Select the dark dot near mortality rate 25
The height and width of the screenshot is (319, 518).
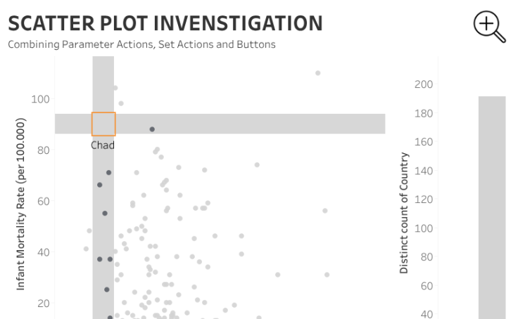[107, 289]
